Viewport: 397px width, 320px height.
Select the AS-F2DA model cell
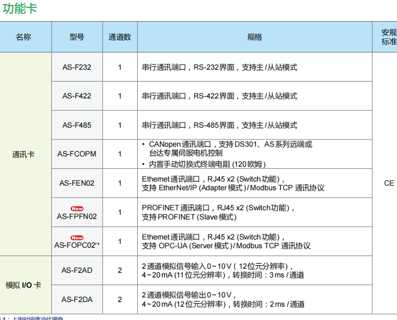coord(77,299)
